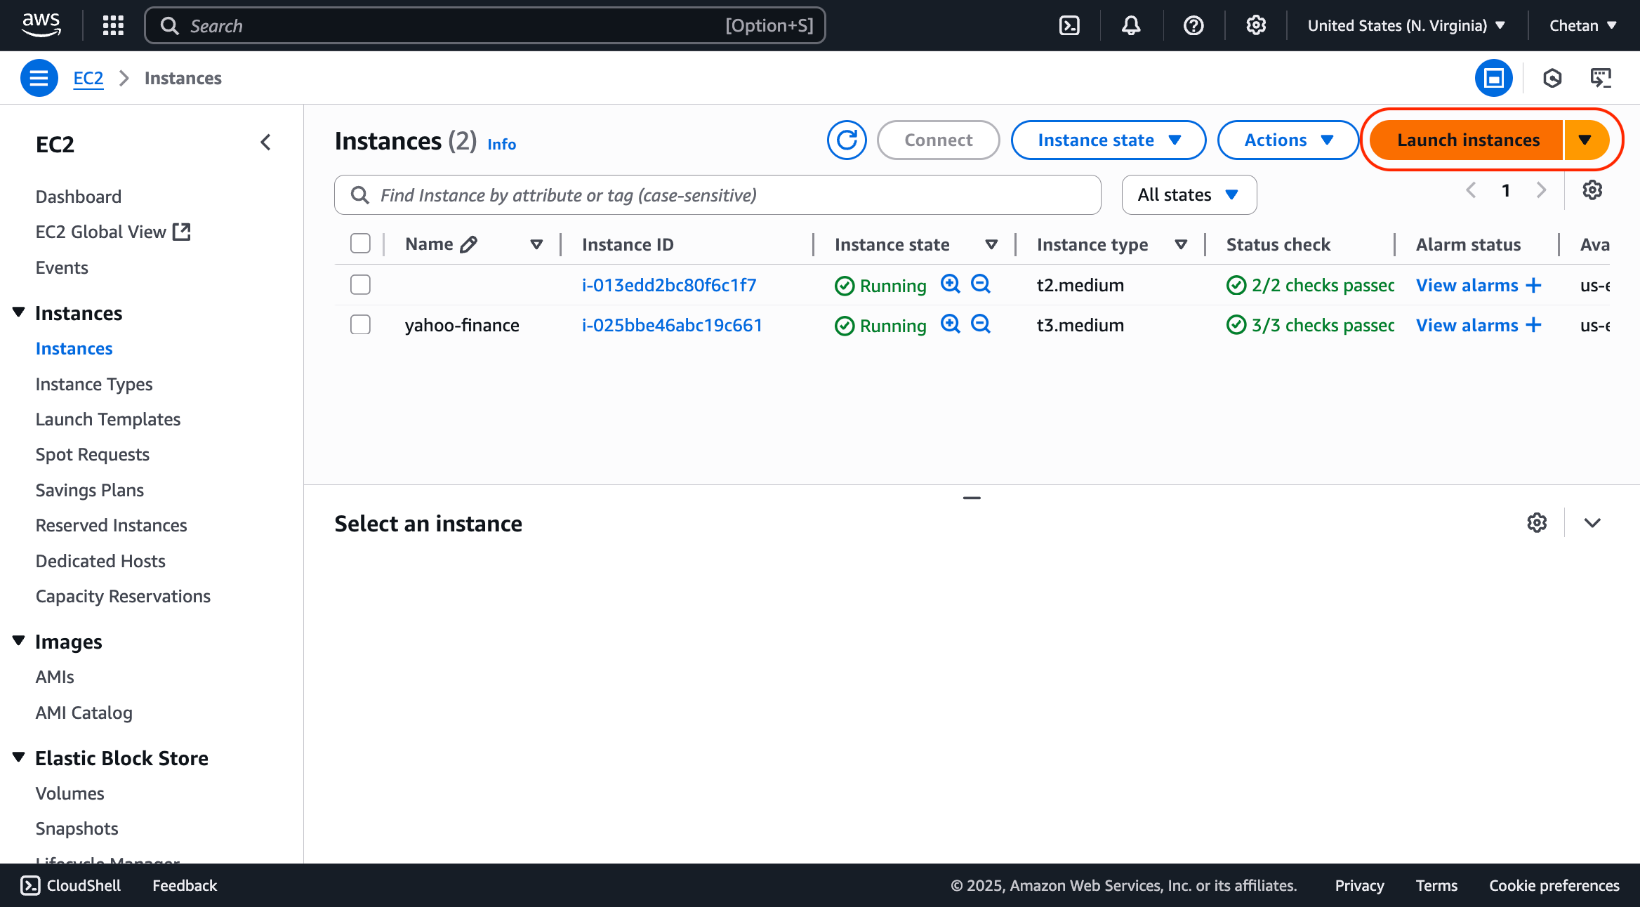Collapse the Elastic Block Store section
The height and width of the screenshot is (907, 1640).
click(x=19, y=757)
